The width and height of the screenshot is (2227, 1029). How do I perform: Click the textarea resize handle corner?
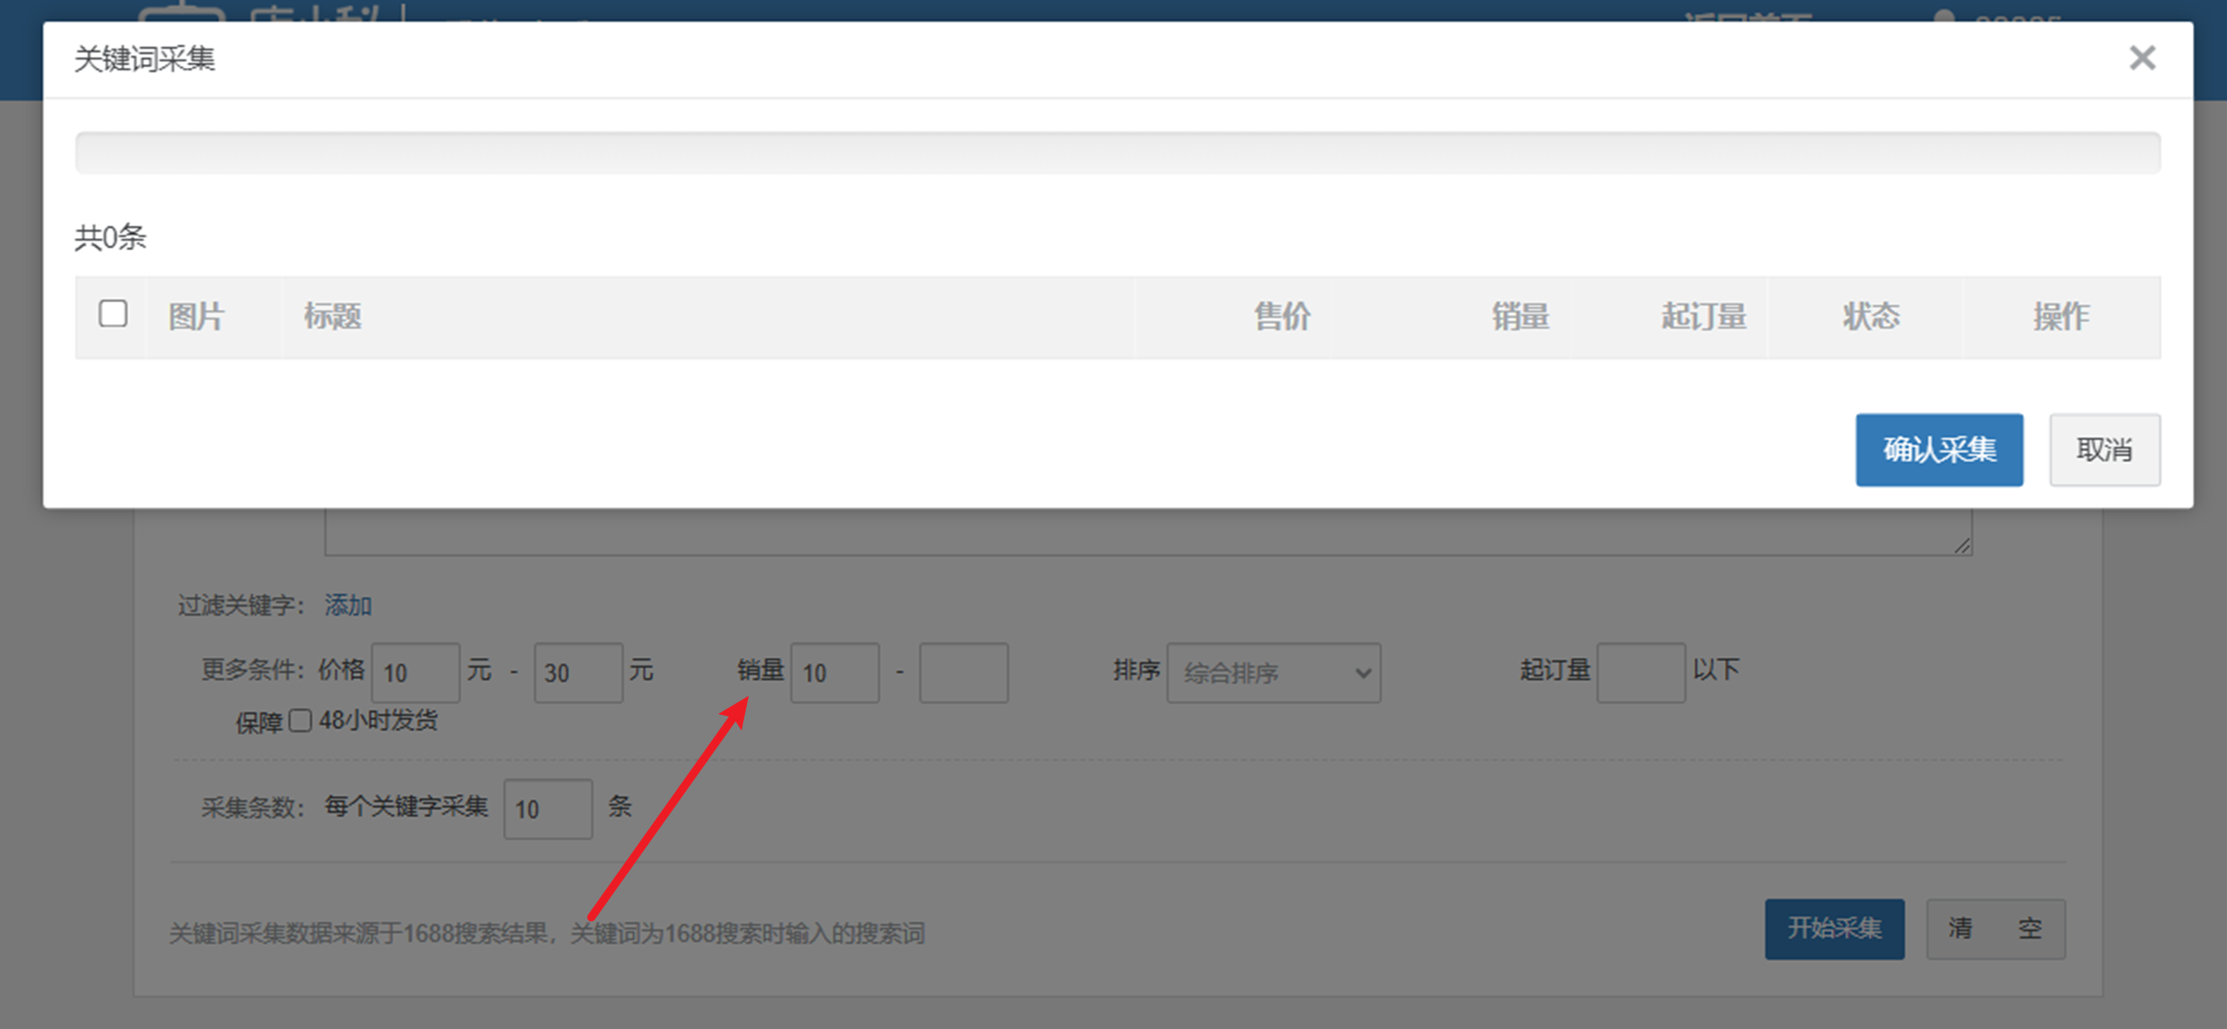pyautogui.click(x=1962, y=546)
